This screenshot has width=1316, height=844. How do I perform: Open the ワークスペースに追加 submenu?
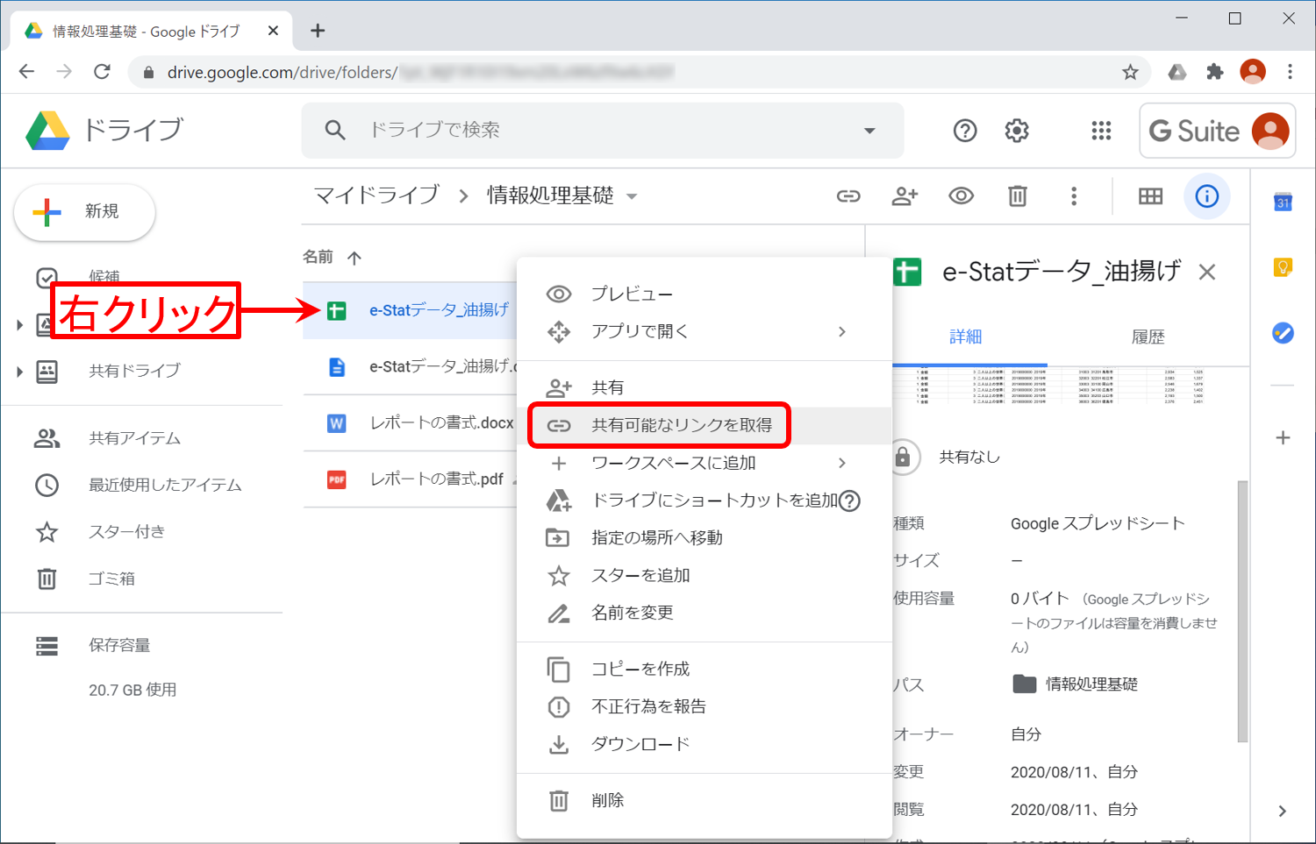(x=704, y=463)
